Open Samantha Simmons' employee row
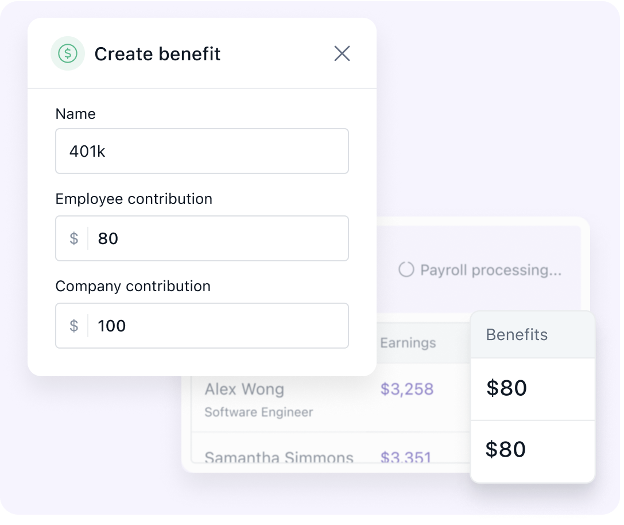Viewport: 624px width, 525px height. coord(279,458)
